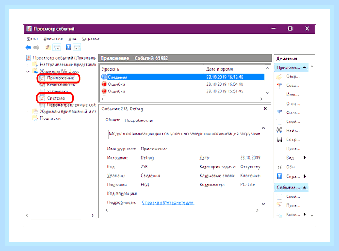Select the Система log in tree
The height and width of the screenshot is (251, 339).
[56, 98]
